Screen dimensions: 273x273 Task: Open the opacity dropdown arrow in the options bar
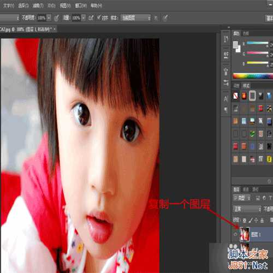click(49, 18)
